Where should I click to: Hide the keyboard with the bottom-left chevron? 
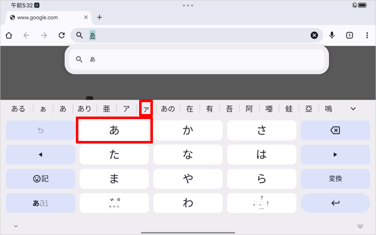pos(16,226)
